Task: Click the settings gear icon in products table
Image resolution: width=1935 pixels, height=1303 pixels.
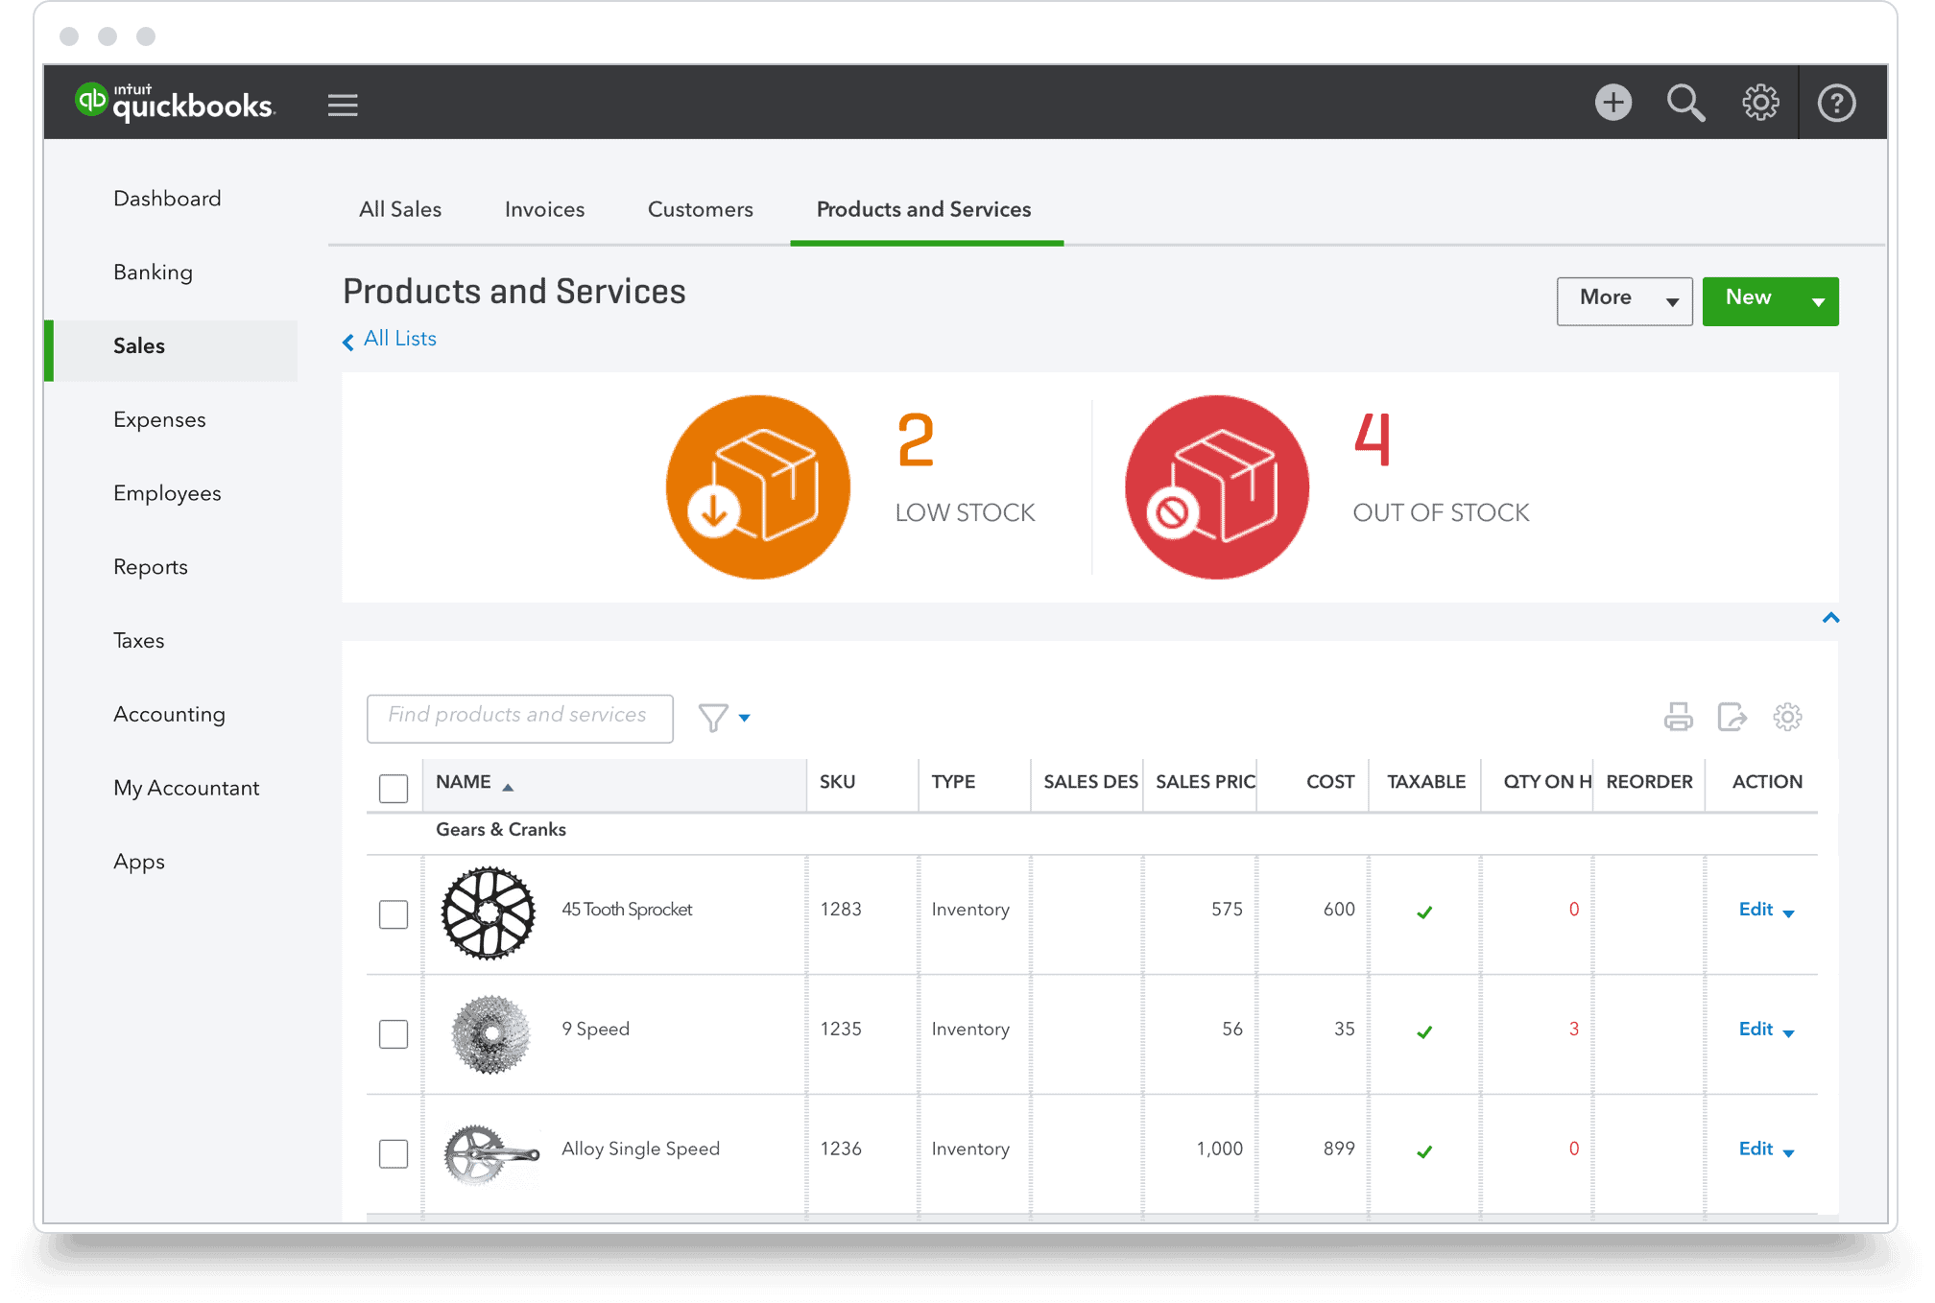Action: [x=1786, y=714]
